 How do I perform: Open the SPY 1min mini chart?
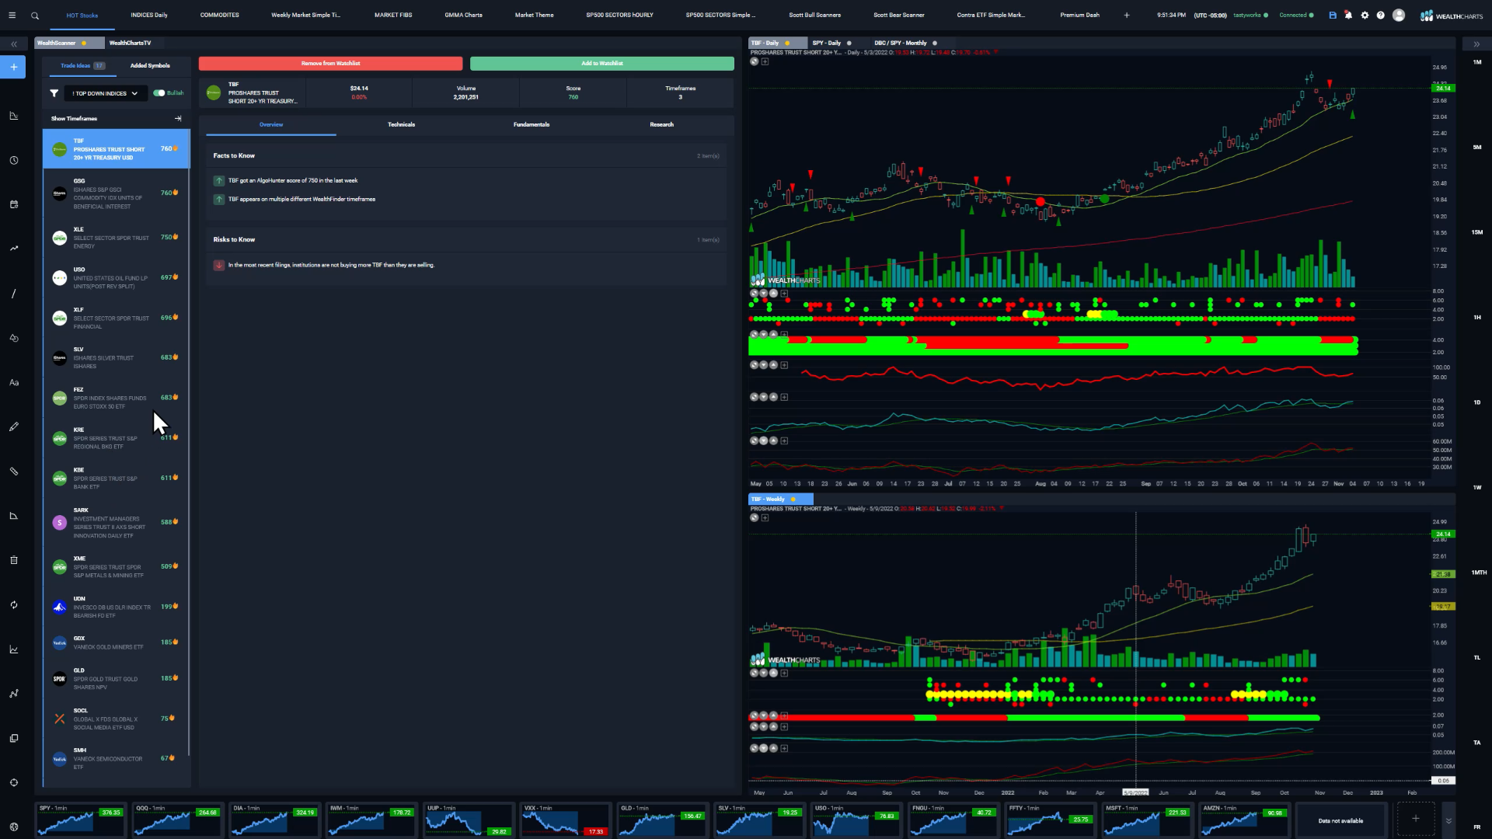[81, 820]
